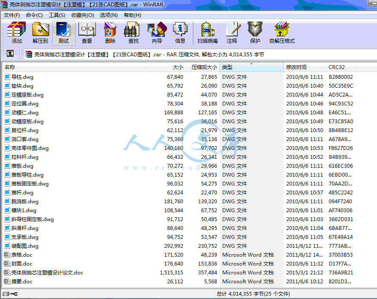This screenshot has height=299, width=377.
Task: Select the 封面.doc Word document icon
Action: tap(7, 263)
